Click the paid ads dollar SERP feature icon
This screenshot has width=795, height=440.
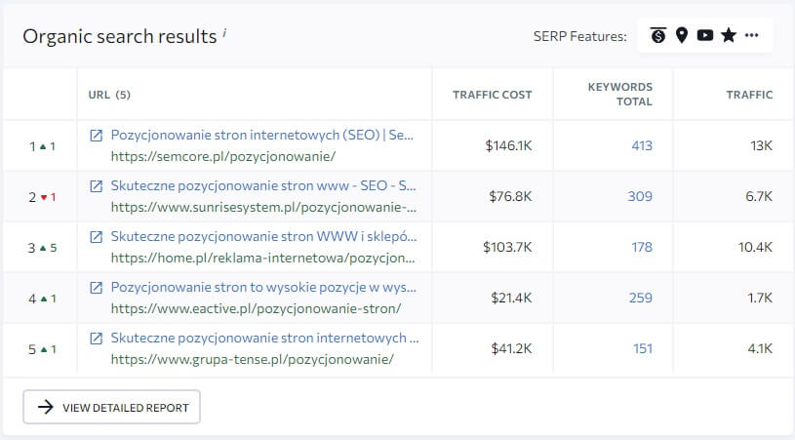pyautogui.click(x=658, y=36)
